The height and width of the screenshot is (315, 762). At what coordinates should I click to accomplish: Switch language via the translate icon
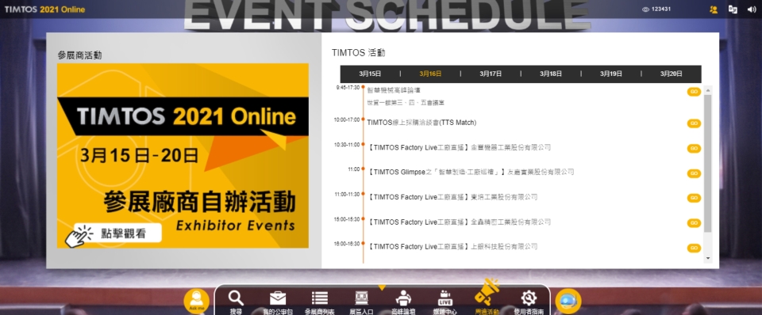(x=733, y=9)
